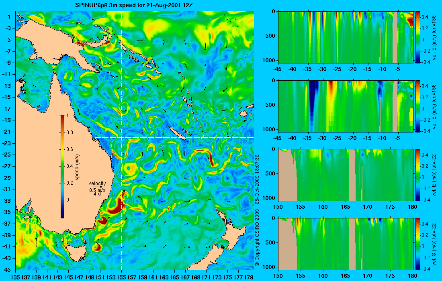442x281 pixels.
Task: Open the vel. S lat=-22 section plot
Action: click(346, 244)
